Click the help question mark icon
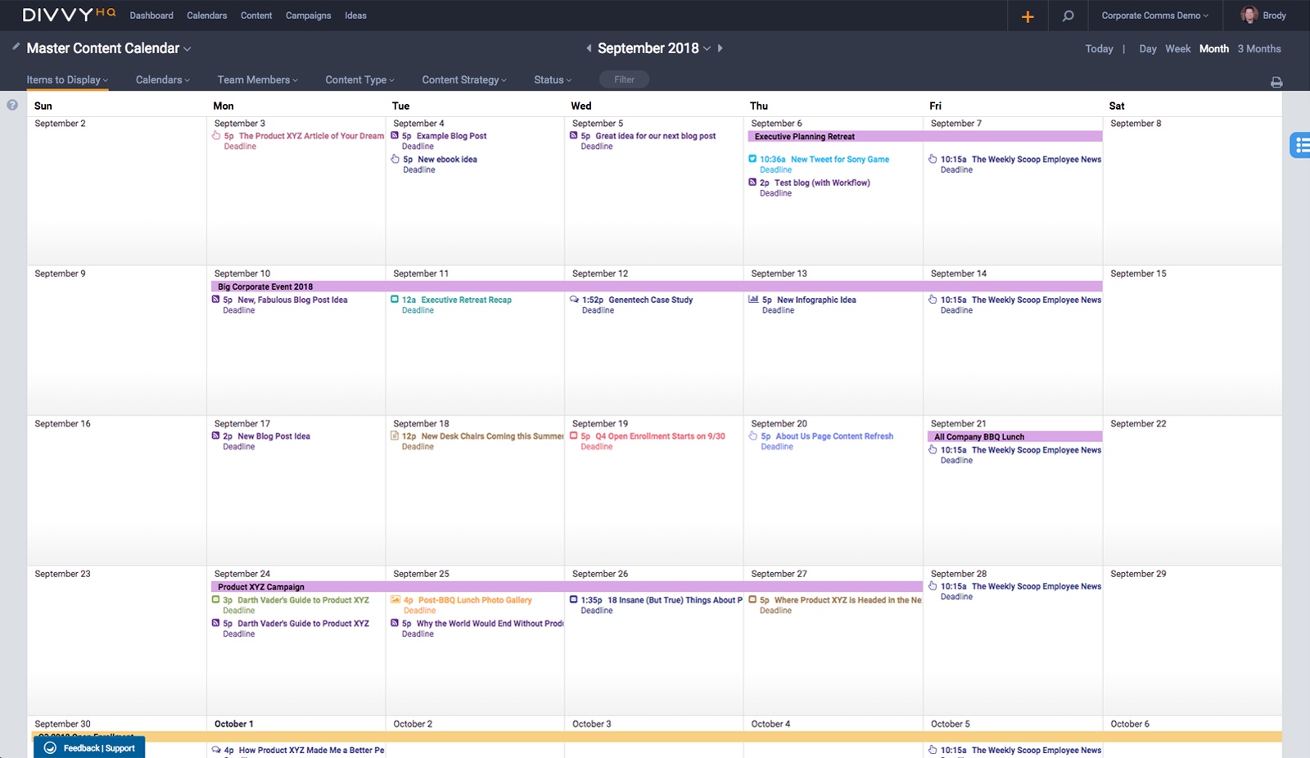 tap(12, 104)
